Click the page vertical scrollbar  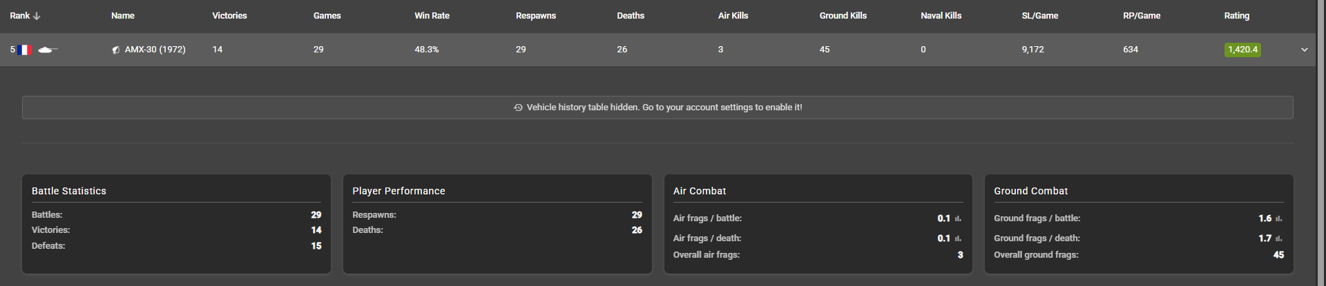tap(1321, 138)
